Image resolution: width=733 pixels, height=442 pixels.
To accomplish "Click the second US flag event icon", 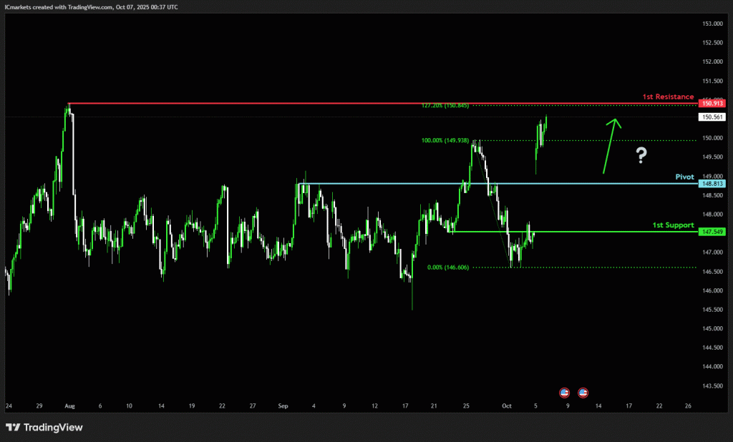I will (x=583, y=393).
